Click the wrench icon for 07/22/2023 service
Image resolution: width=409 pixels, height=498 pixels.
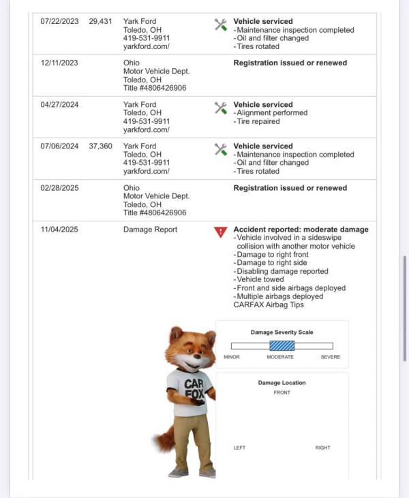tap(221, 25)
